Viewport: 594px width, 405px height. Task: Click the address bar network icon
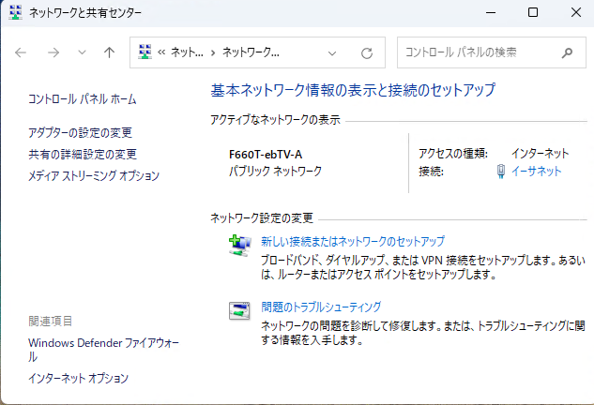point(145,52)
